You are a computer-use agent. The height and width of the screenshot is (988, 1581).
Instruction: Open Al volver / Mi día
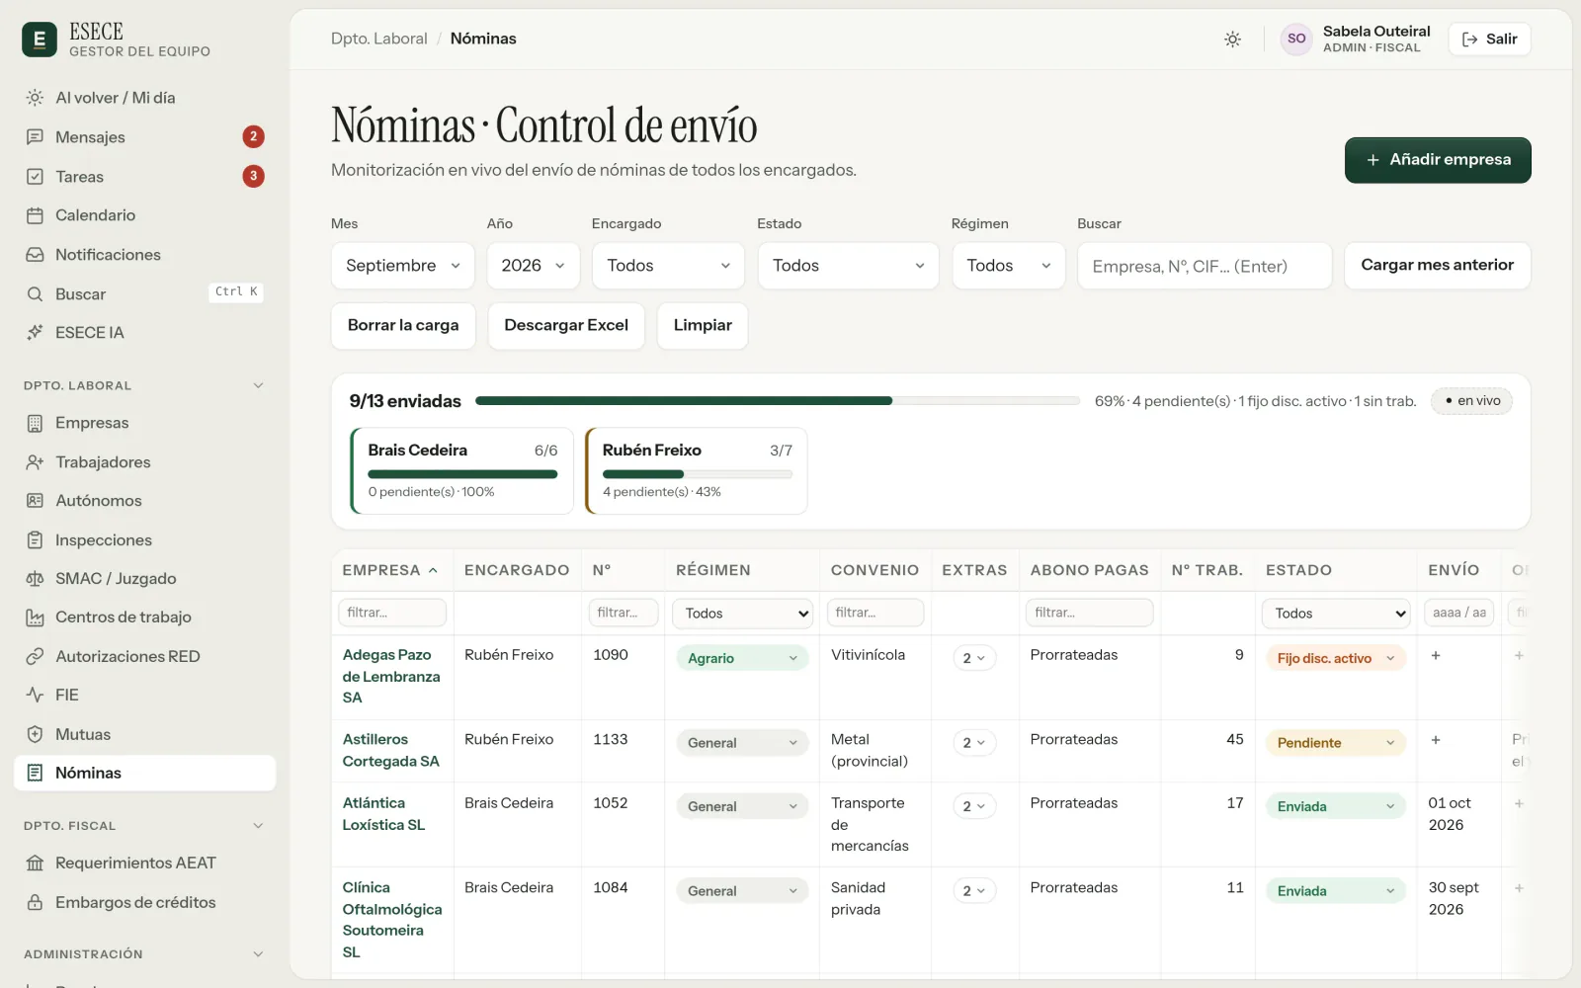pos(144,98)
